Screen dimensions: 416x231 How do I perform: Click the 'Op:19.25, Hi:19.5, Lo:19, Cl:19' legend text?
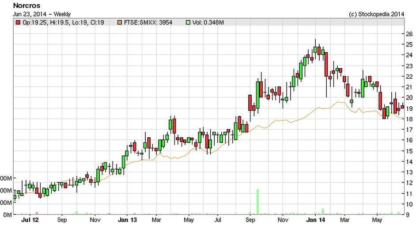(63, 23)
